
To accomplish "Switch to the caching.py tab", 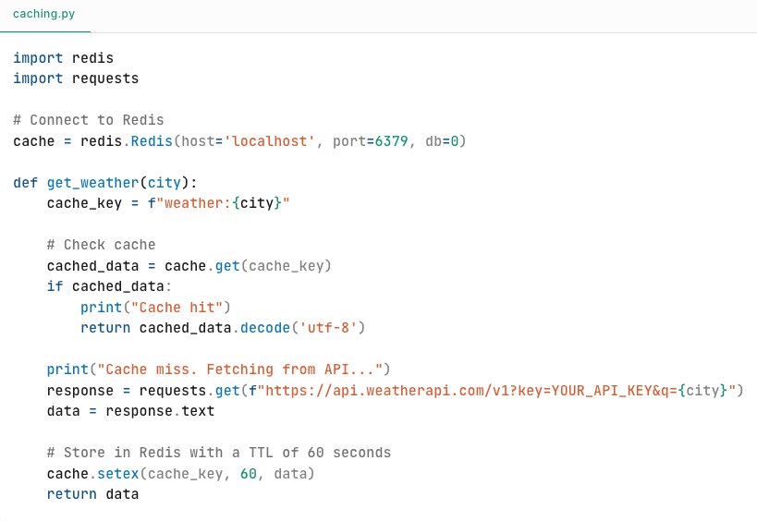I will (x=44, y=14).
